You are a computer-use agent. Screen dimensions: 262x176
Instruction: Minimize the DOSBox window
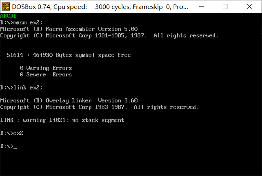tap(206, 7)
